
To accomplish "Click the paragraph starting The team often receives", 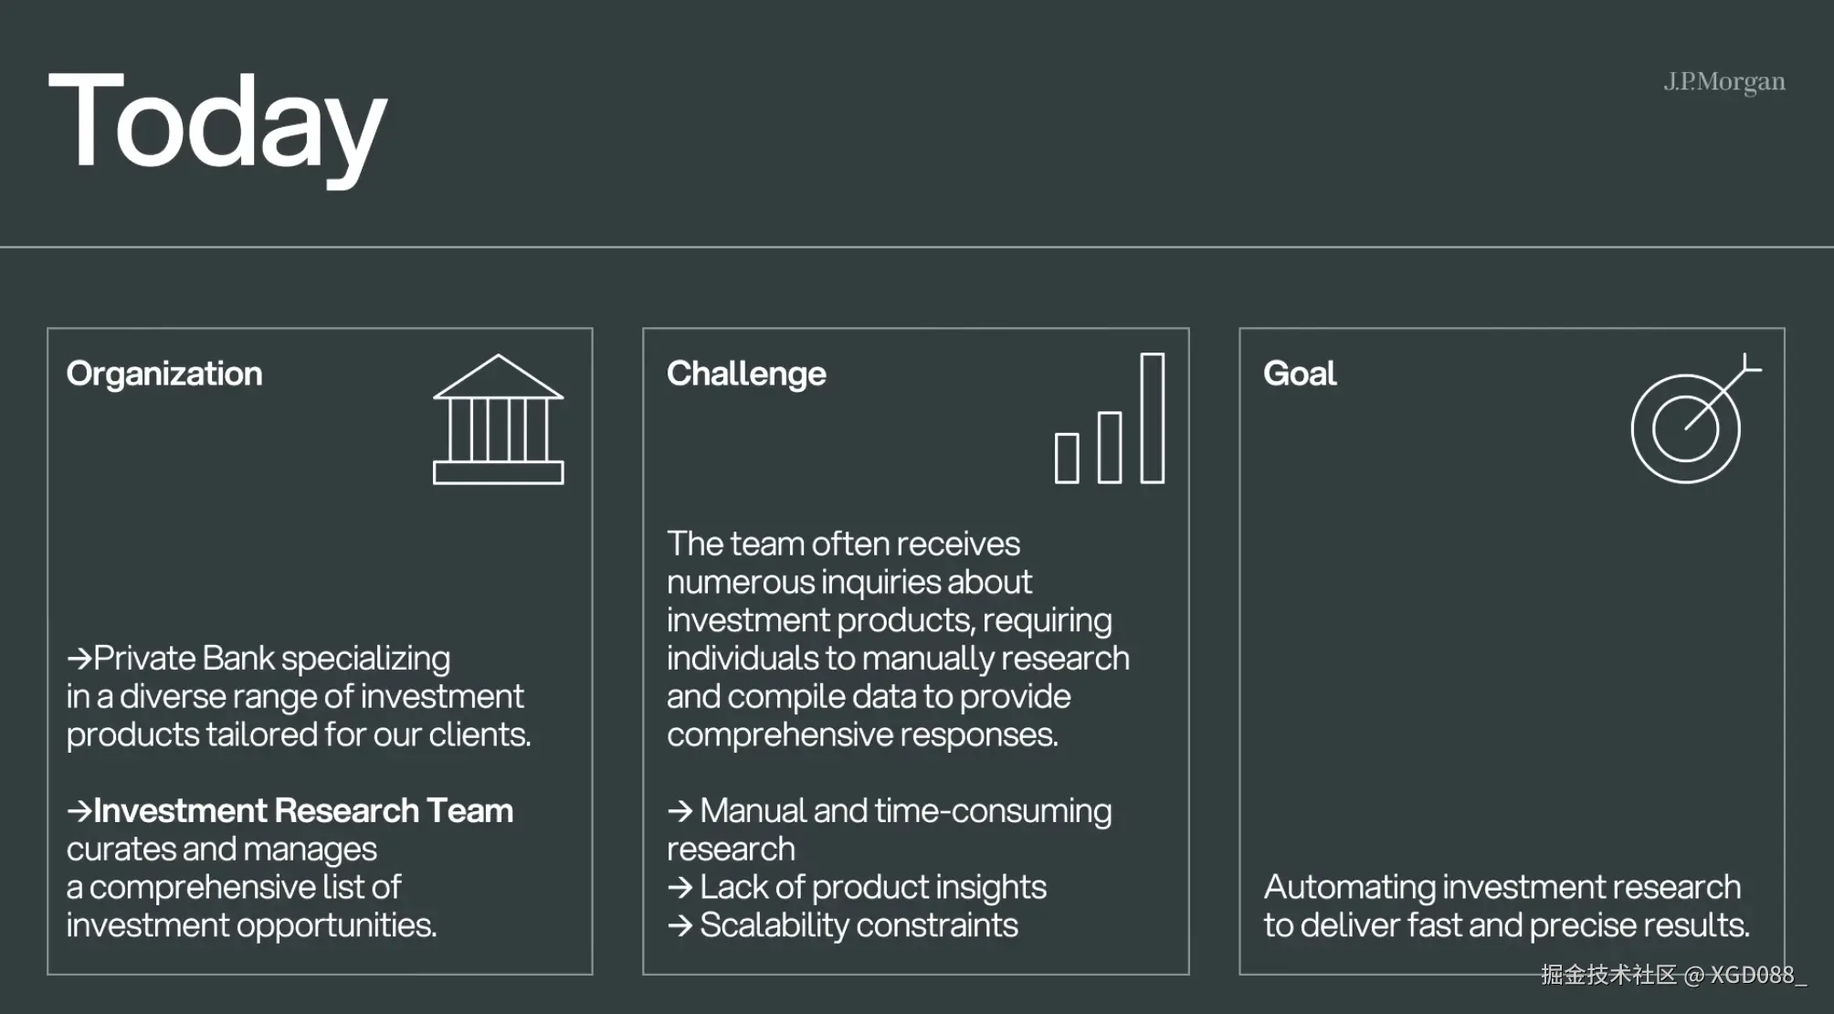I will pos(898,639).
